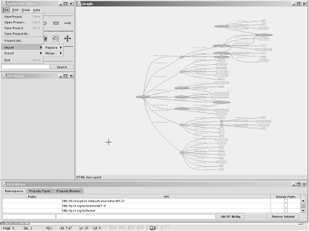309x231 pixels.
Task: Click Remove Selected button
Action: pyautogui.click(x=283, y=217)
